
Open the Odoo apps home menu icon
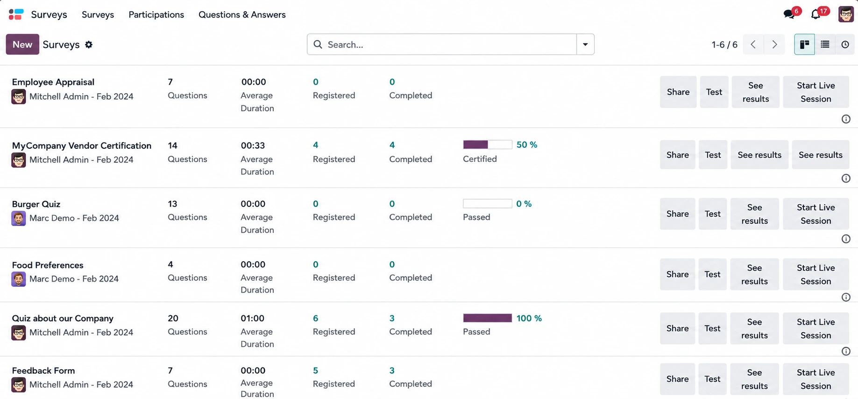16,14
